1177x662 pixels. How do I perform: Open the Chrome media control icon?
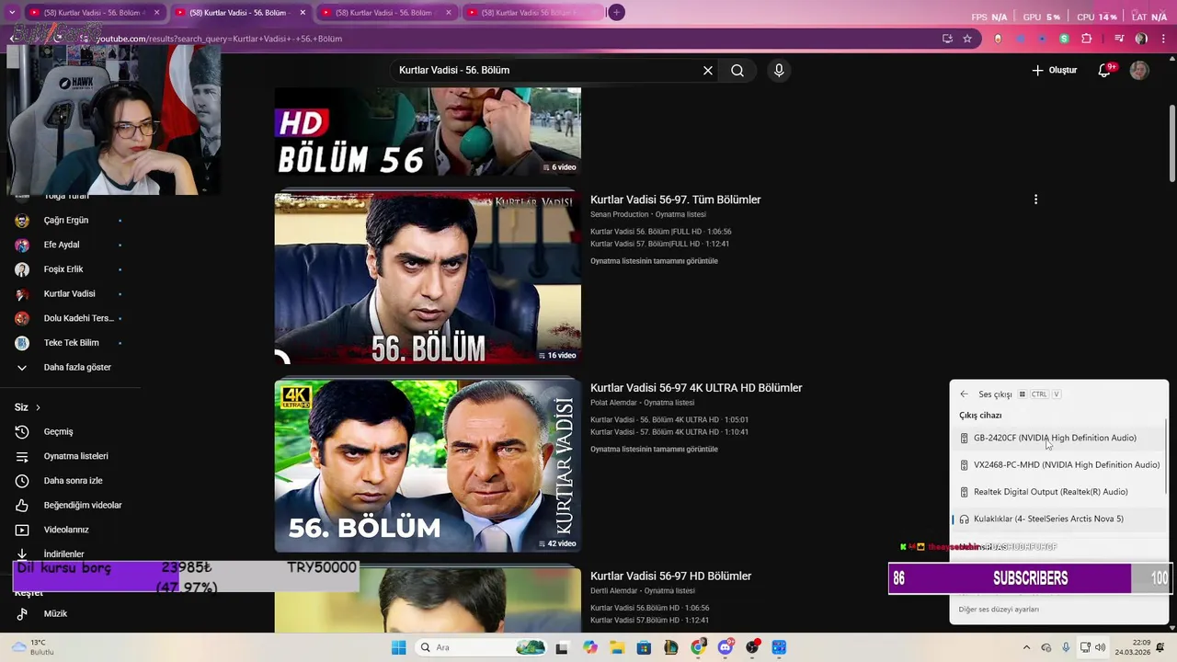tap(1119, 39)
